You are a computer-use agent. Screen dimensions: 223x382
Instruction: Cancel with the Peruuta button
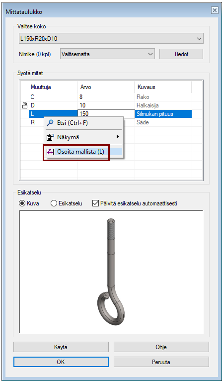(x=161, y=362)
